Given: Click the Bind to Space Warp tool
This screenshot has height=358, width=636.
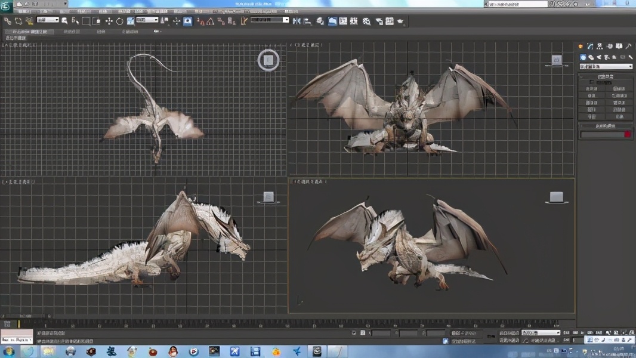Looking at the screenshot, I should click(29, 21).
